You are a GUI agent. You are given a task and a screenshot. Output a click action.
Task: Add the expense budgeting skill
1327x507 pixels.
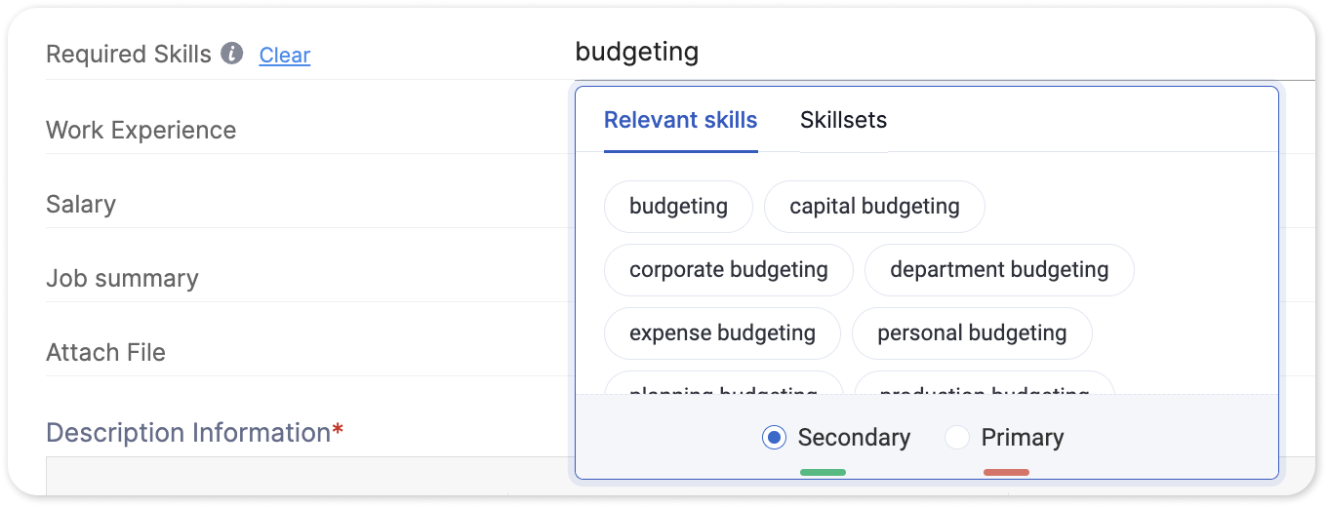722,333
